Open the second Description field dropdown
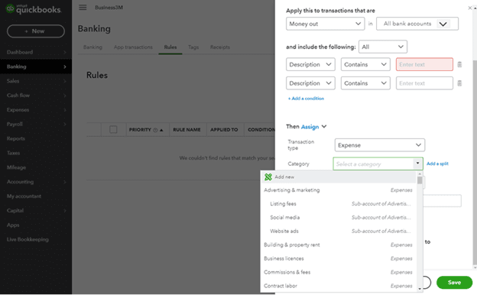477x295 pixels. pos(310,83)
